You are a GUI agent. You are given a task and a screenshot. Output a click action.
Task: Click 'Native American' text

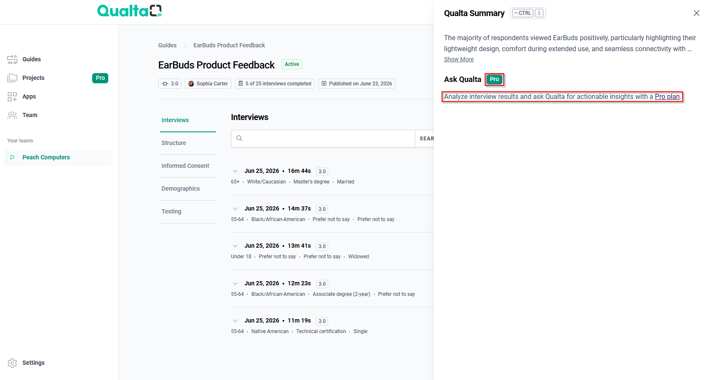point(270,331)
